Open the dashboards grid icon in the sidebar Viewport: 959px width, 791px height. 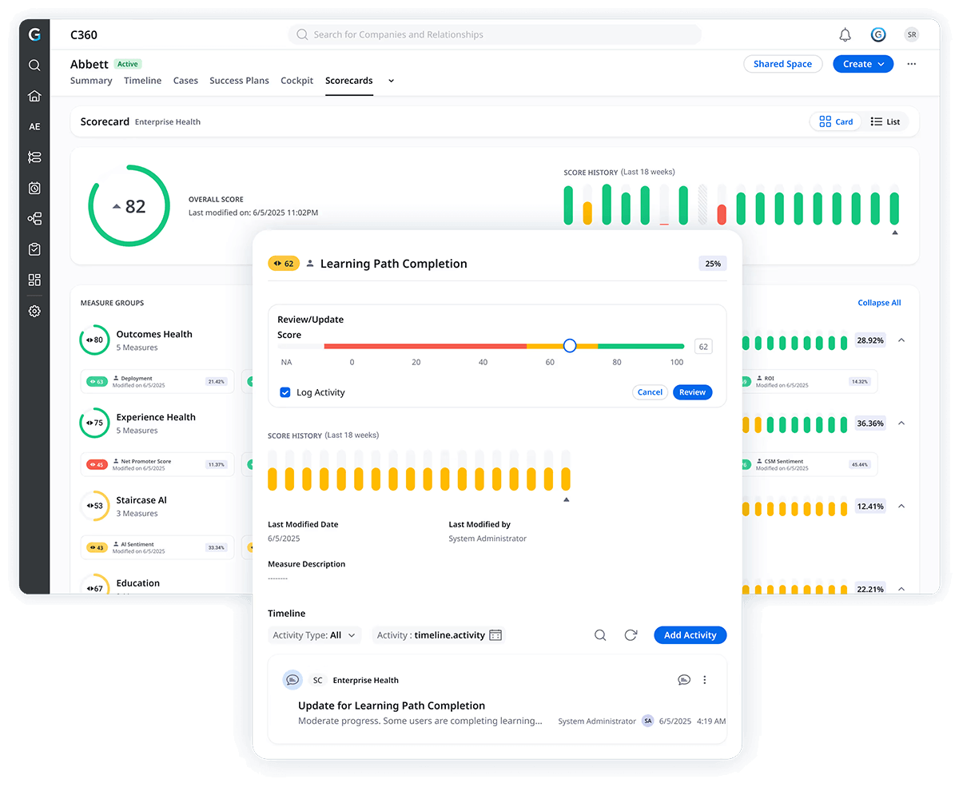[34, 280]
